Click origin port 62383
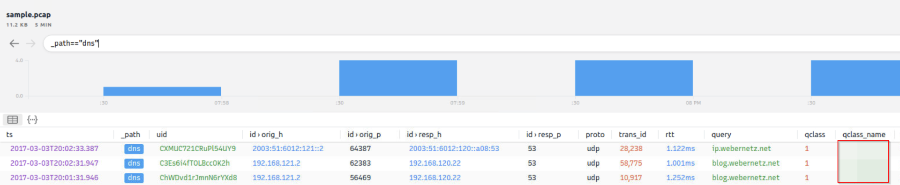 (360, 163)
